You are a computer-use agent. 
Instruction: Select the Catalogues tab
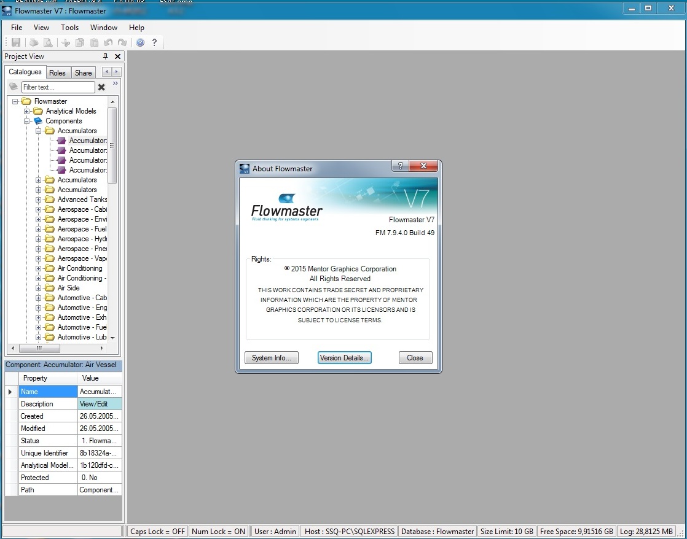pyautogui.click(x=25, y=72)
